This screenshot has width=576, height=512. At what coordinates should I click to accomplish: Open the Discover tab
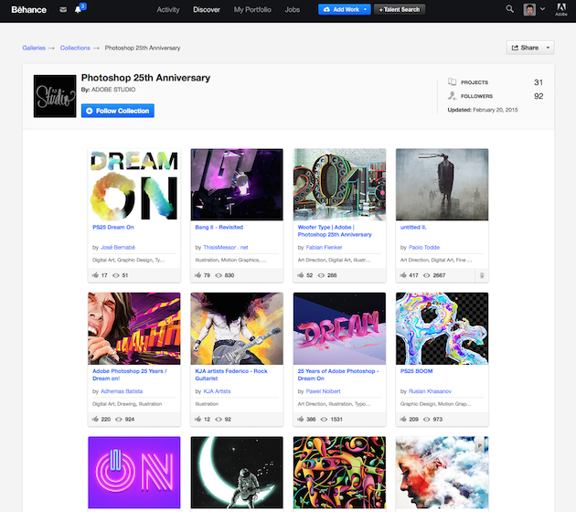point(207,9)
